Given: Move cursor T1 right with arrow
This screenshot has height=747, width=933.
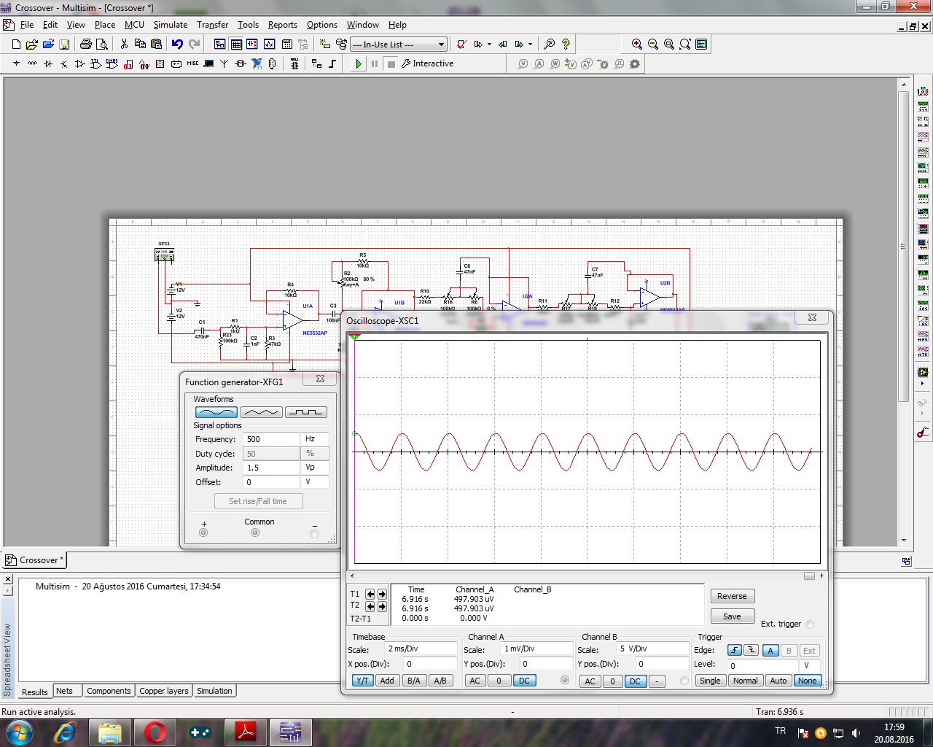Looking at the screenshot, I should coord(382,595).
